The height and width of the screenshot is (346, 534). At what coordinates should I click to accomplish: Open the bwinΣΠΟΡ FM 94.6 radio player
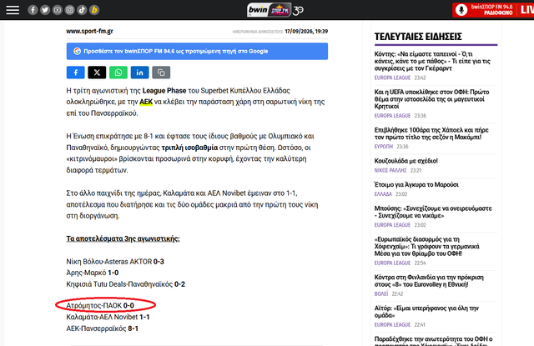[x=493, y=10]
